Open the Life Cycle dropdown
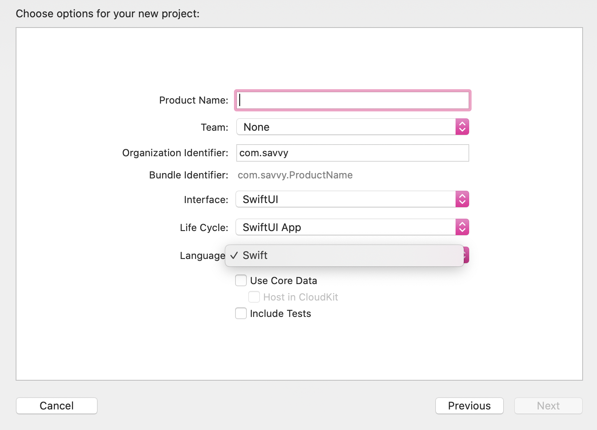 352,227
